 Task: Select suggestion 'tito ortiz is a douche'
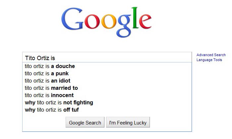[x=107, y=66]
